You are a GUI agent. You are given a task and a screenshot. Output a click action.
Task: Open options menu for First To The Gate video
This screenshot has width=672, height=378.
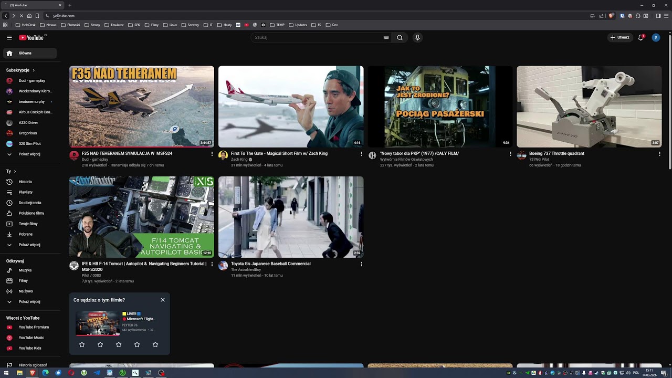pyautogui.click(x=361, y=154)
